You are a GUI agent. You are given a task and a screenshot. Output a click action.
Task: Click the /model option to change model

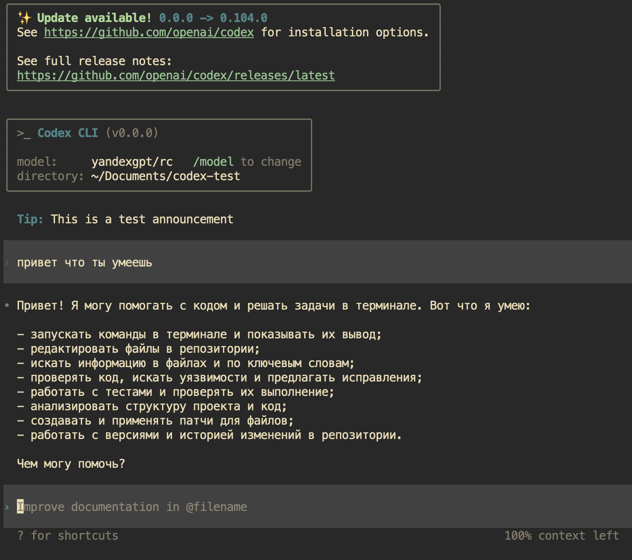[x=214, y=161]
